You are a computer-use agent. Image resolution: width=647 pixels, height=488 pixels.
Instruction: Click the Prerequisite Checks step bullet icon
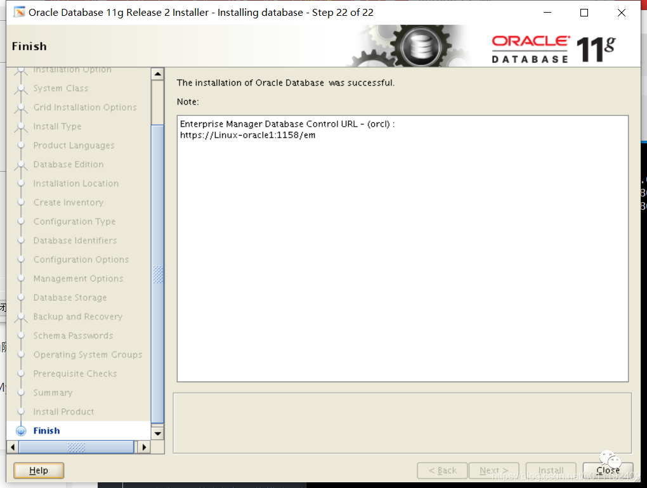pyautogui.click(x=21, y=373)
